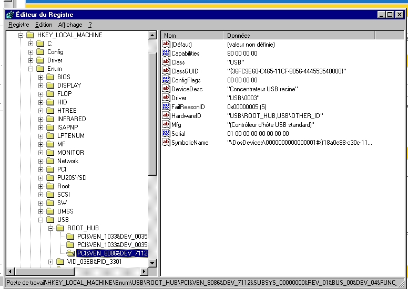Image resolution: width=408 pixels, height=289 pixels.
Task: Click the PCI folder icon
Action: coord(50,169)
